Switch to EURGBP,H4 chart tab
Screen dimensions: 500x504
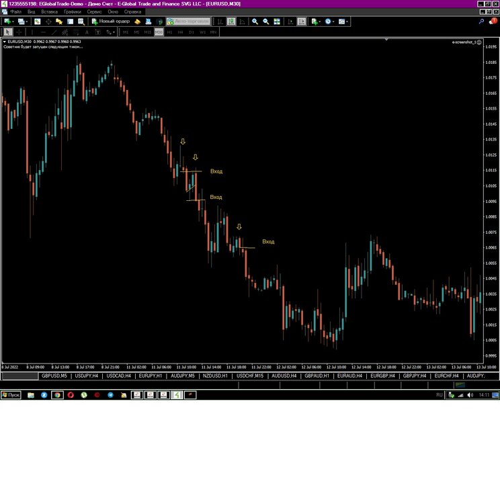click(382, 376)
